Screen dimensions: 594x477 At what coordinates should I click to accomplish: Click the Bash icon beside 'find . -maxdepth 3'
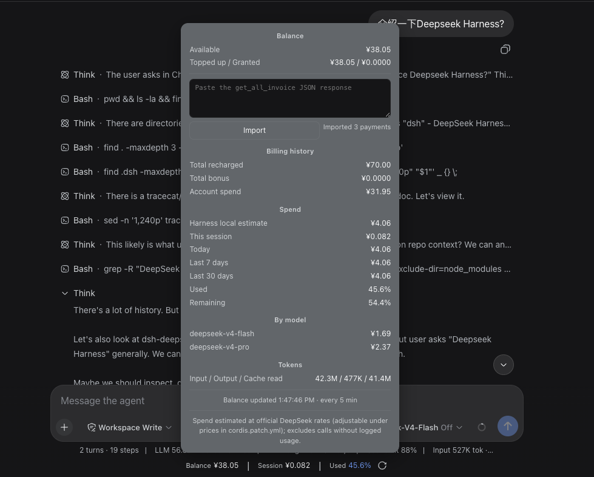click(65, 147)
